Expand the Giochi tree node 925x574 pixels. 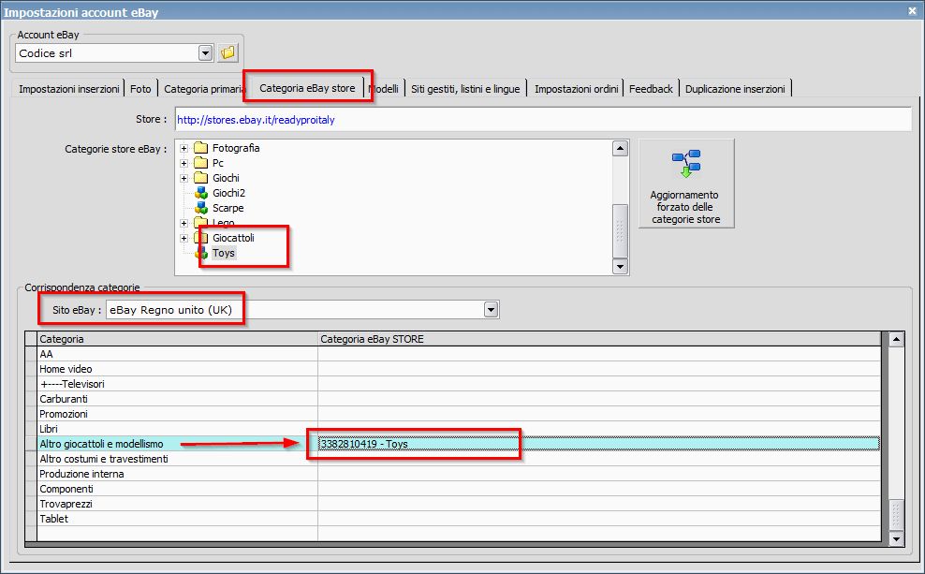click(x=184, y=178)
